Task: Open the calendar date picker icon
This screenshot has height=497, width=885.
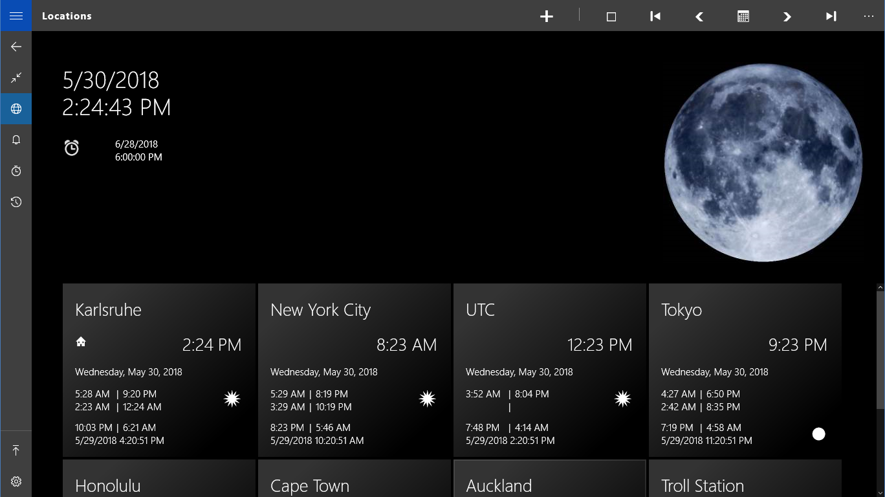Action: click(x=743, y=16)
